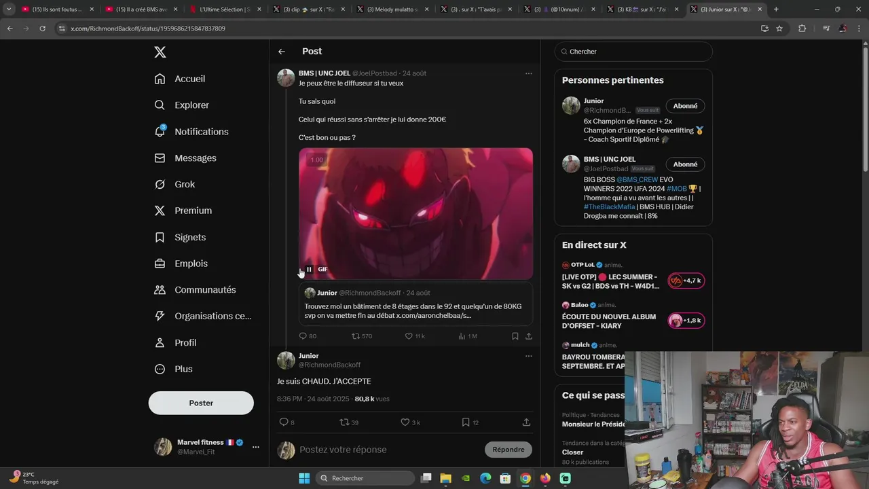Open Marvel fitness account menu dots
The height and width of the screenshot is (489, 869).
[x=255, y=447]
